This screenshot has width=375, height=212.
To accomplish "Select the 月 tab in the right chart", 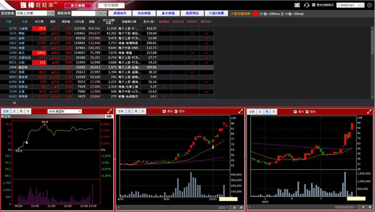I will pyautogui.click(x=274, y=112).
